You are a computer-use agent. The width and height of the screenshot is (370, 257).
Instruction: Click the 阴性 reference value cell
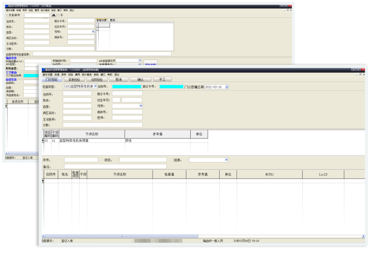coord(157,141)
